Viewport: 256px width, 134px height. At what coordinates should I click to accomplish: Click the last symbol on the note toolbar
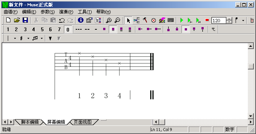coord(213,29)
